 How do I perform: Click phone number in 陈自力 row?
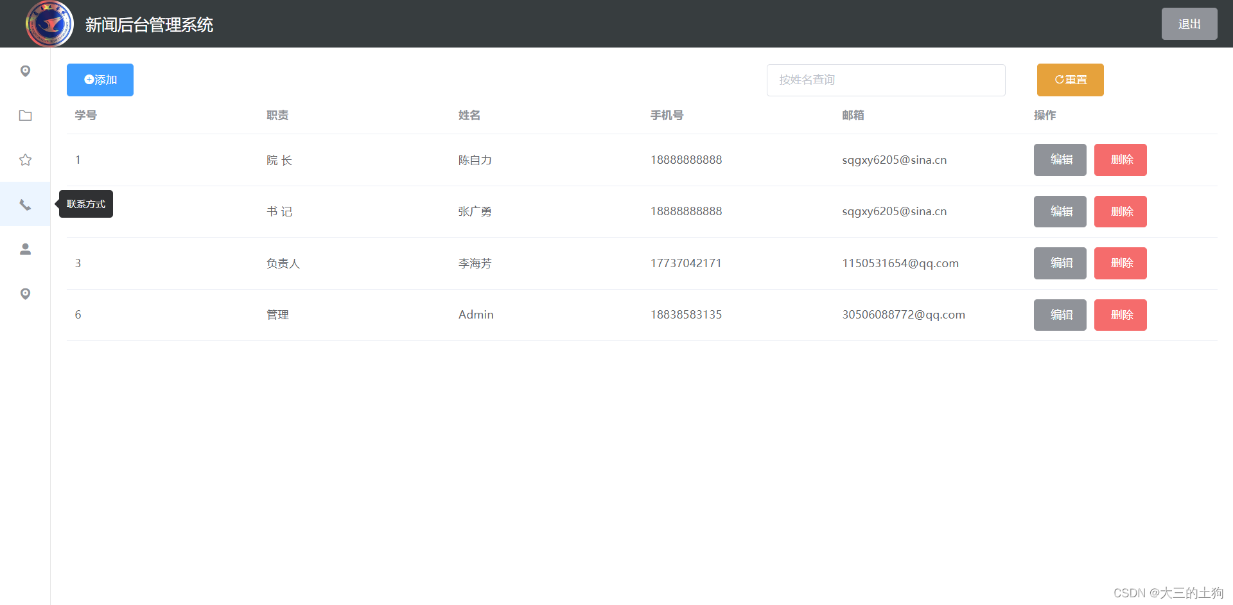point(686,160)
